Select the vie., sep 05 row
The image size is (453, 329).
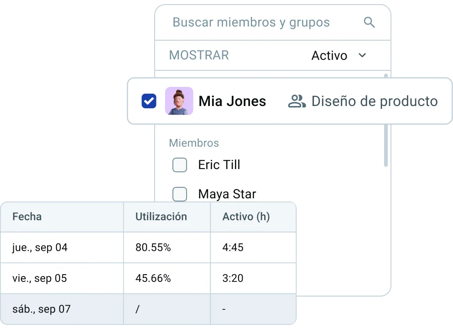tap(149, 278)
